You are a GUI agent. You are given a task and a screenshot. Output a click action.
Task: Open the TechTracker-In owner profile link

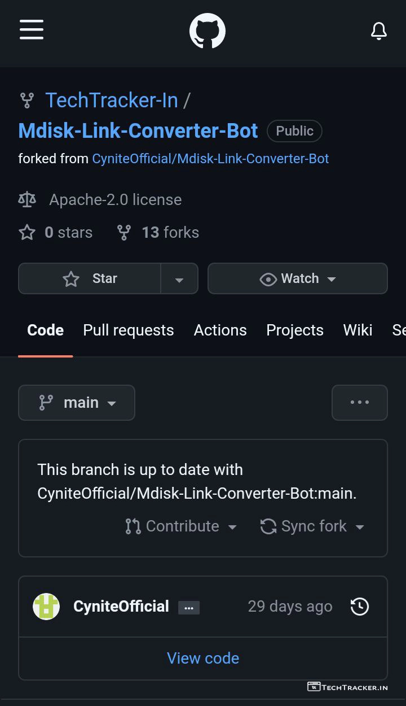(112, 101)
